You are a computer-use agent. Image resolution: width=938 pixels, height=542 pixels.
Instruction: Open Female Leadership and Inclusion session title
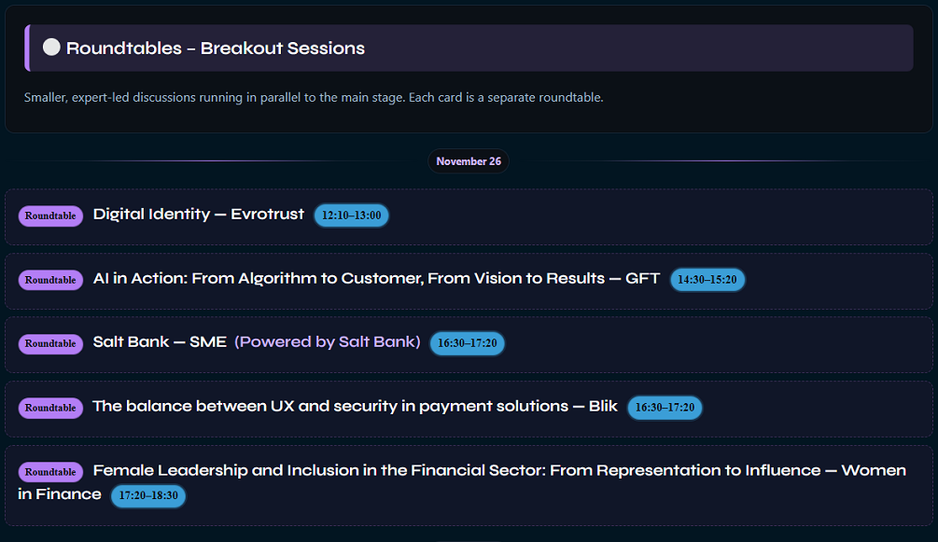[x=499, y=470]
